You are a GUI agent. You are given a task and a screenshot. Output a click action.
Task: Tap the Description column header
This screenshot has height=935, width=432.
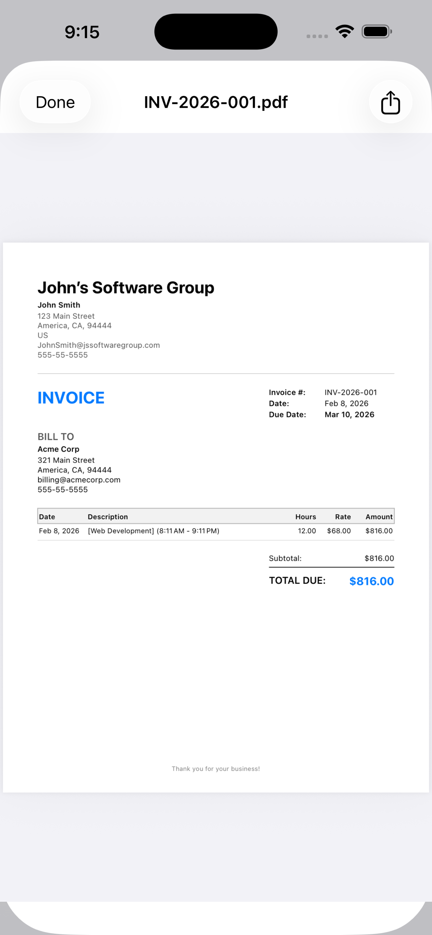[108, 517]
